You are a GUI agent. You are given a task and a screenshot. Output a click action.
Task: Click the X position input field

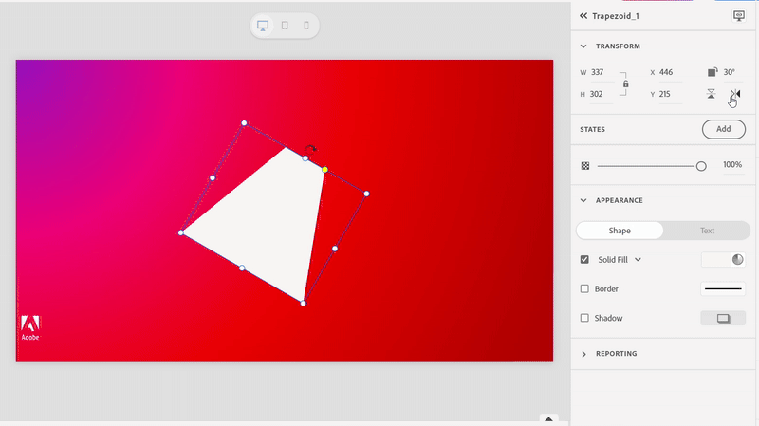point(671,73)
